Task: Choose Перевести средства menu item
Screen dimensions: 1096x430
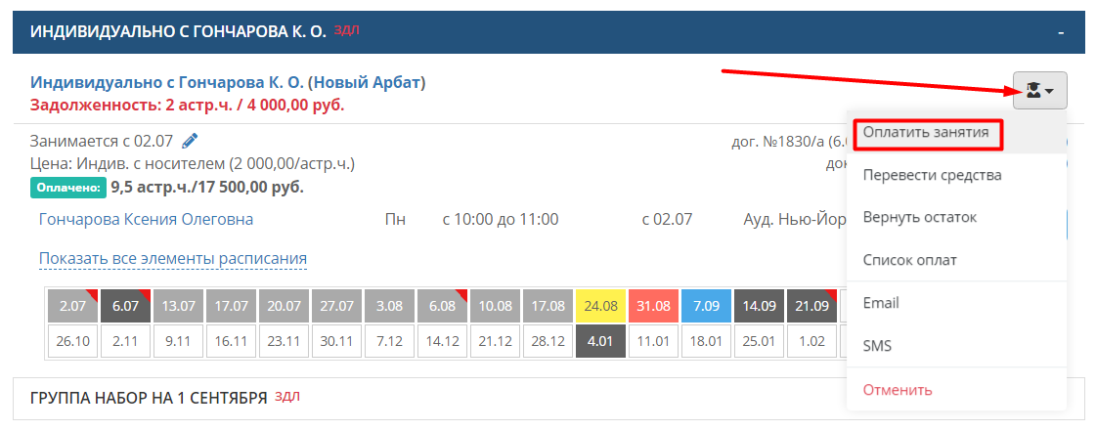Action: click(933, 175)
